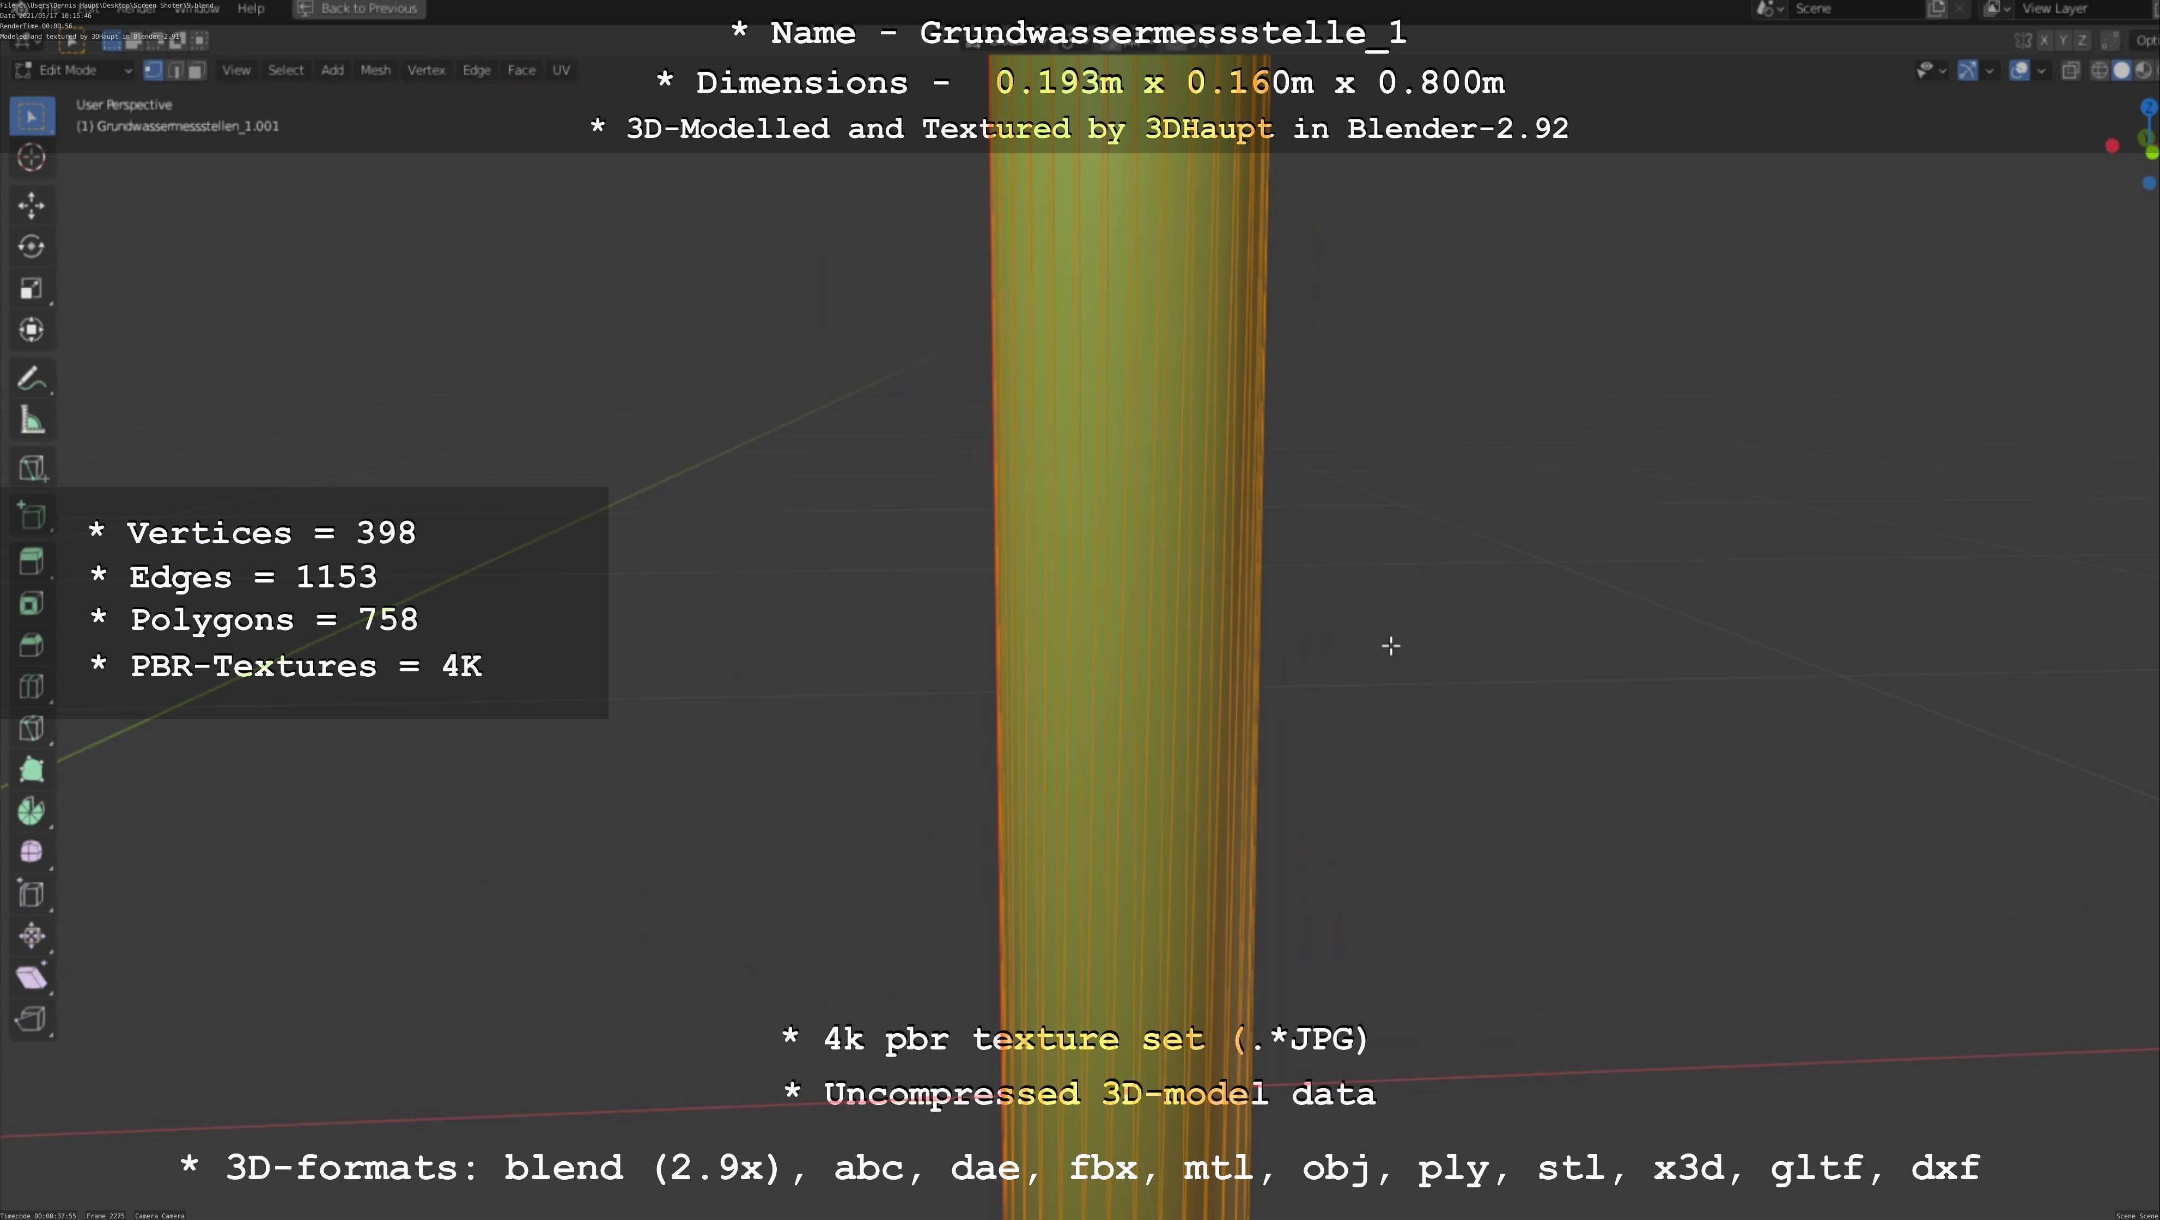2160x1220 pixels.
Task: Click the red X axis gizmo dot
Action: tap(2112, 146)
